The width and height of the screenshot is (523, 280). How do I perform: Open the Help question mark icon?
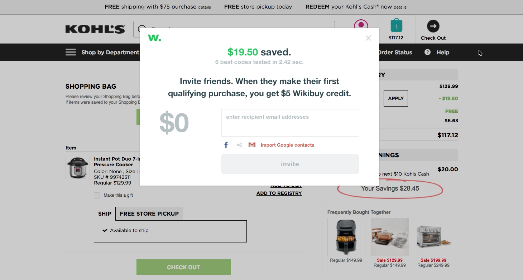(x=427, y=52)
